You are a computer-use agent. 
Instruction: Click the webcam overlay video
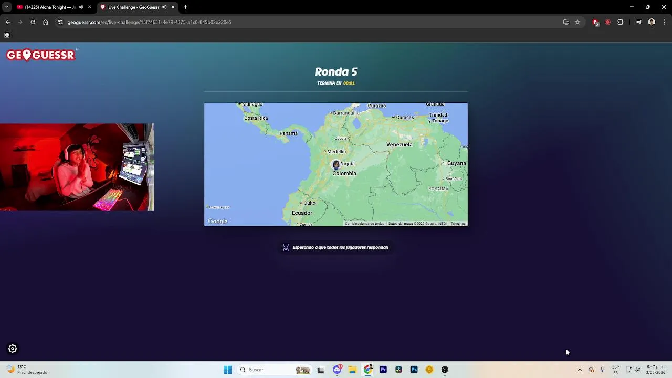(77, 167)
